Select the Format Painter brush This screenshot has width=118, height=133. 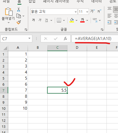19,22
